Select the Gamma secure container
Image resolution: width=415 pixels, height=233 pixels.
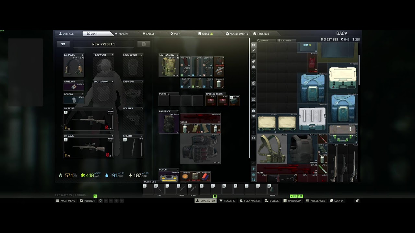169,177
